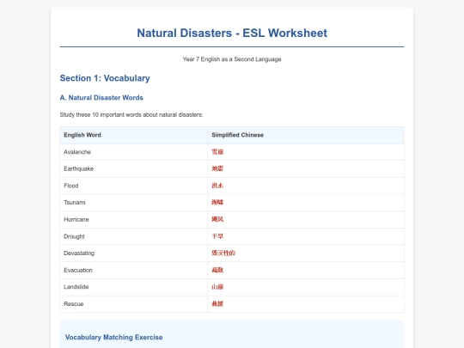Click the Chinese translation for Avalanche
The height and width of the screenshot is (348, 464).
217,152
